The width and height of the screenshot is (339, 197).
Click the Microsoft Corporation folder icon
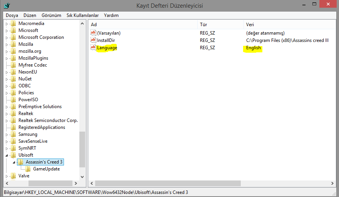pyautogui.click(x=13, y=37)
